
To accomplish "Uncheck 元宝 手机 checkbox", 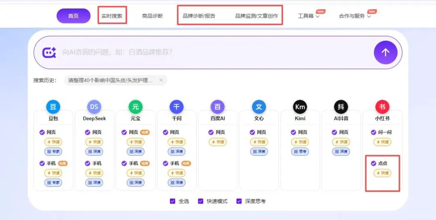I will tap(124, 163).
